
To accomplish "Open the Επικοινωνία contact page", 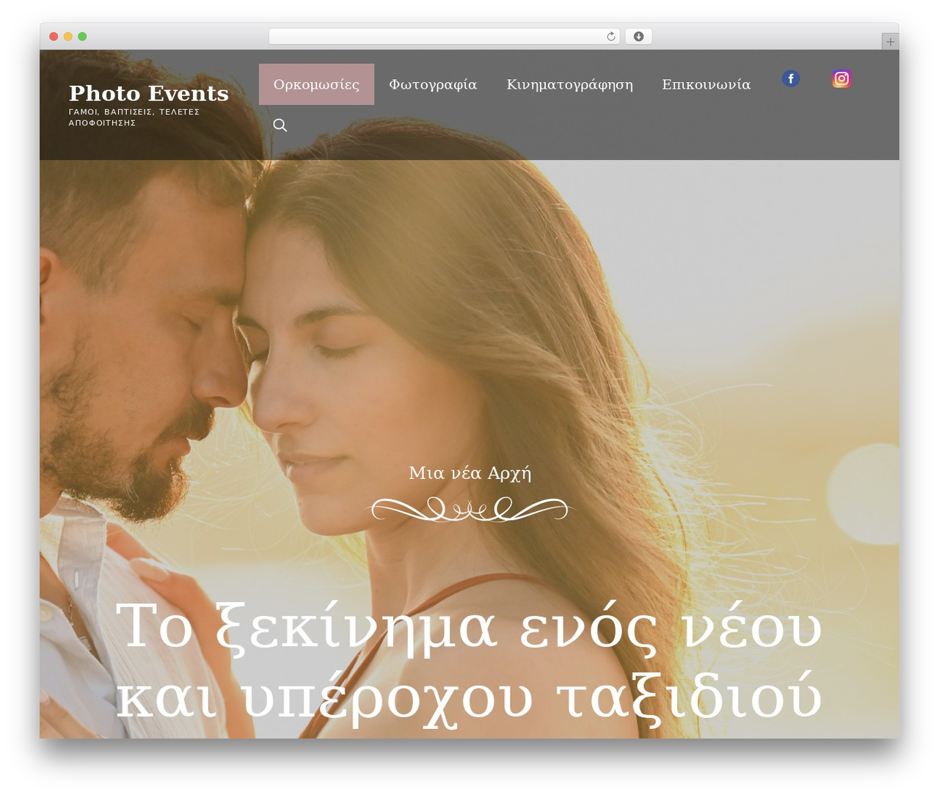I will coord(706,84).
